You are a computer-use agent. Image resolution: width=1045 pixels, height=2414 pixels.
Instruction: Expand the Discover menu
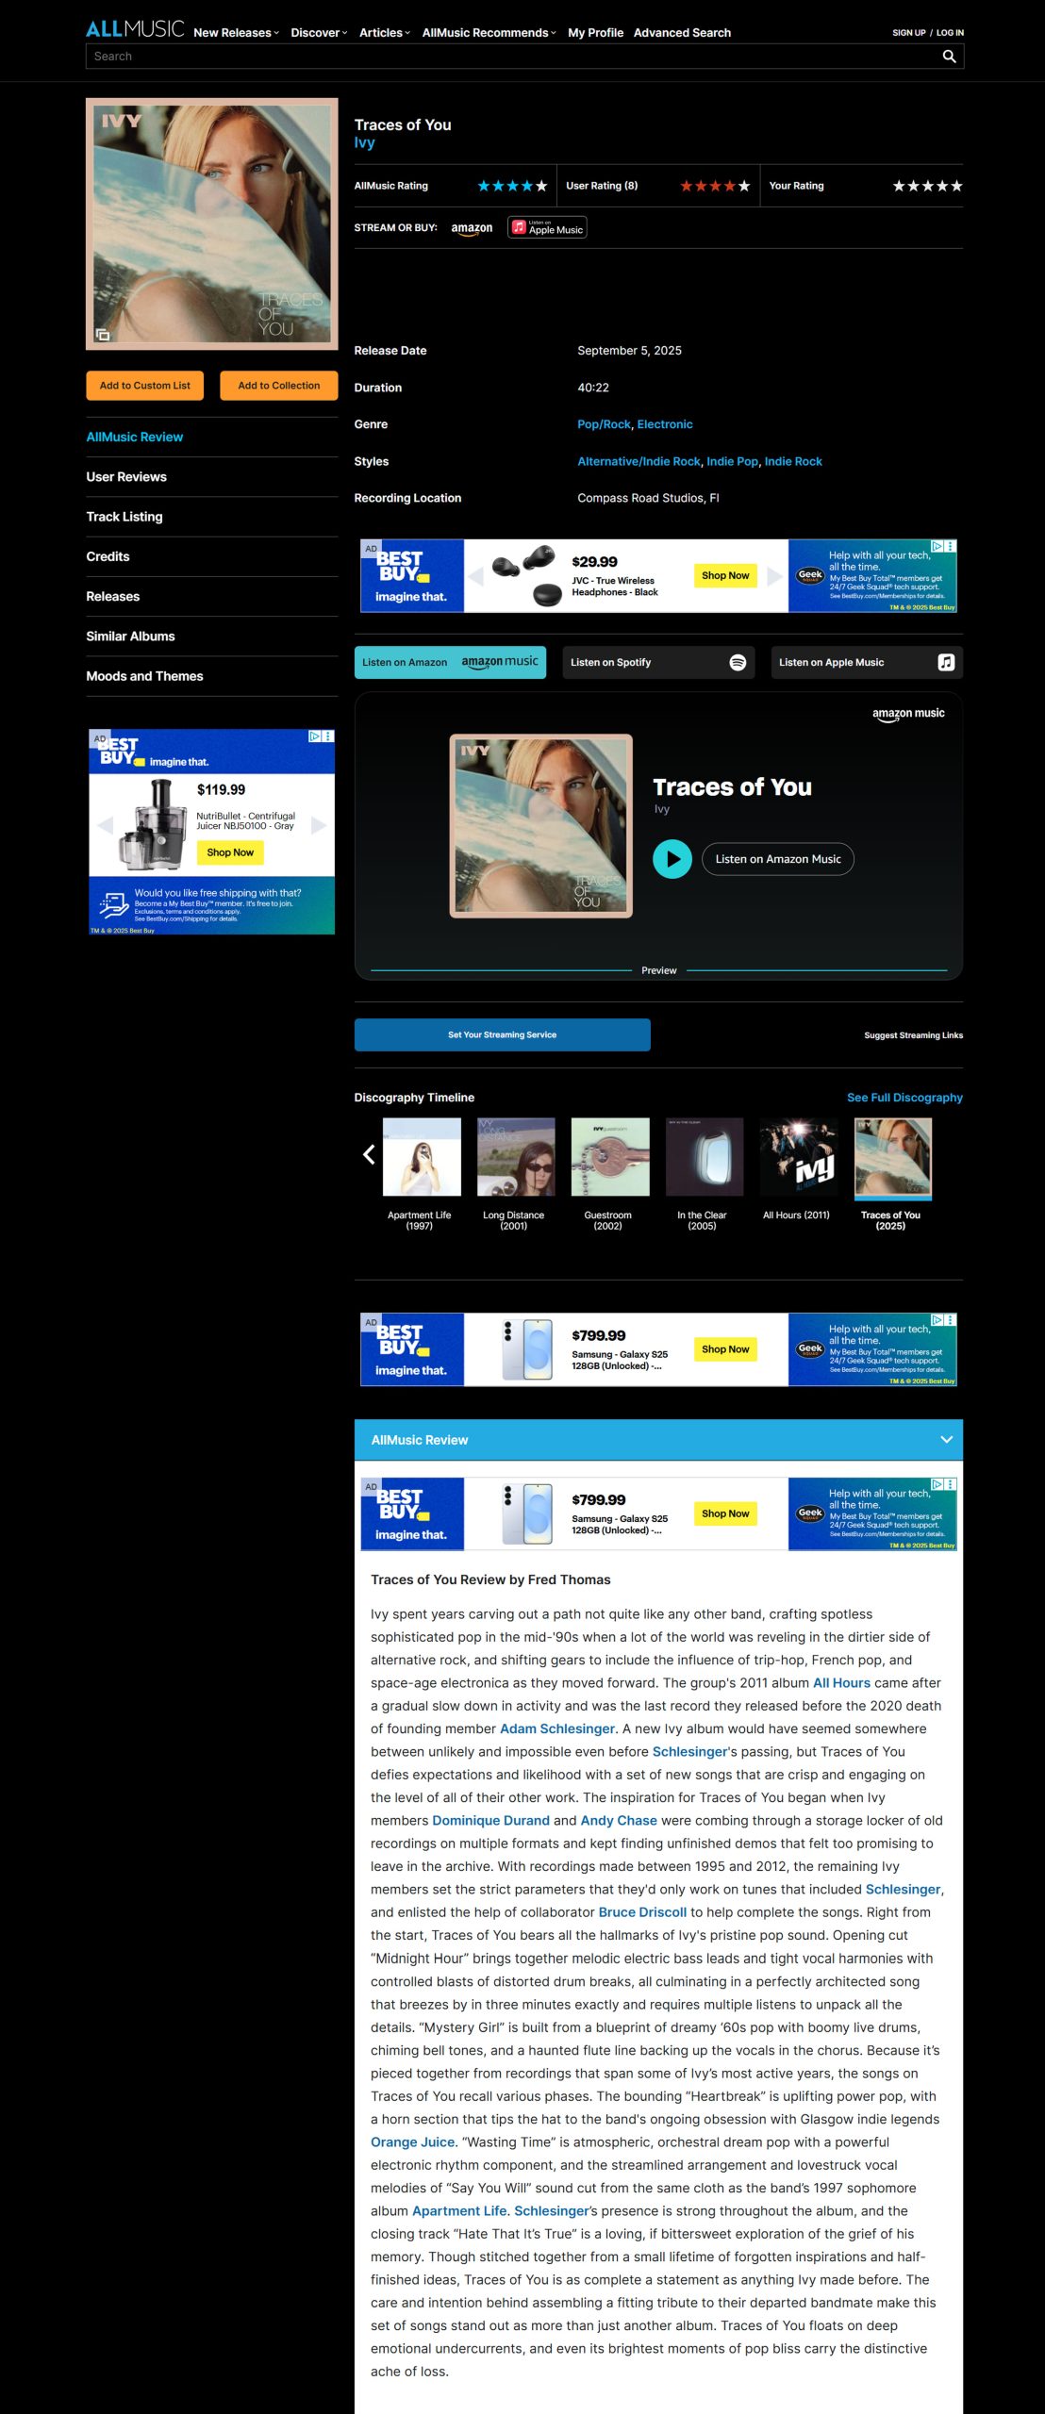coord(319,33)
